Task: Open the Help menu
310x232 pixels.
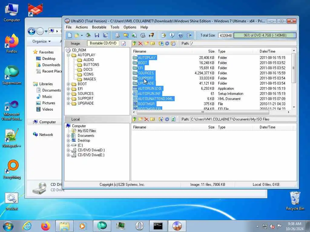Action: tap(144, 27)
